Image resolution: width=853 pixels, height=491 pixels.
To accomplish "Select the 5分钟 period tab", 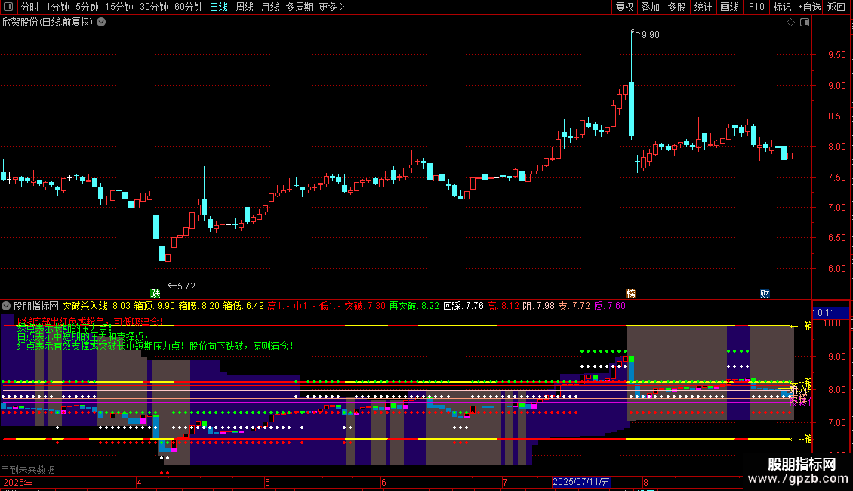I will [x=87, y=7].
